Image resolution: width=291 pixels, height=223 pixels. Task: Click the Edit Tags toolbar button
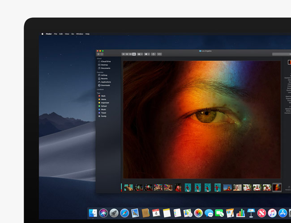[x=159, y=54]
